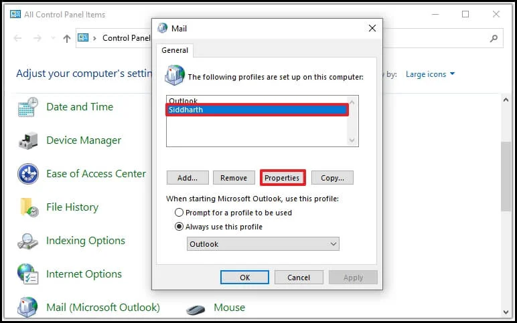Viewport: 517px width, 323px height.
Task: Click the Control Panel icon in address bar
Action: (83, 38)
